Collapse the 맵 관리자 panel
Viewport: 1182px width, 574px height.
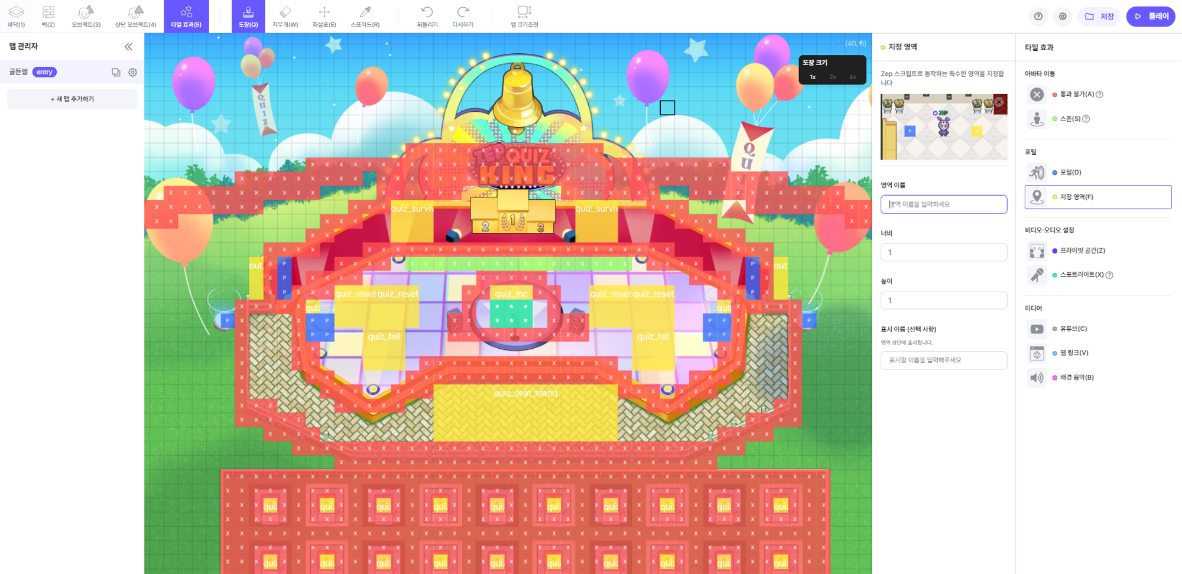click(128, 47)
